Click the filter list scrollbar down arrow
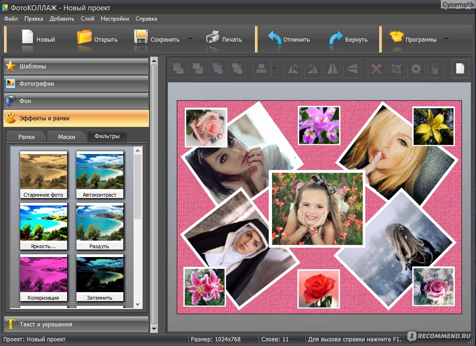This screenshot has width=476, height=346. click(137, 304)
